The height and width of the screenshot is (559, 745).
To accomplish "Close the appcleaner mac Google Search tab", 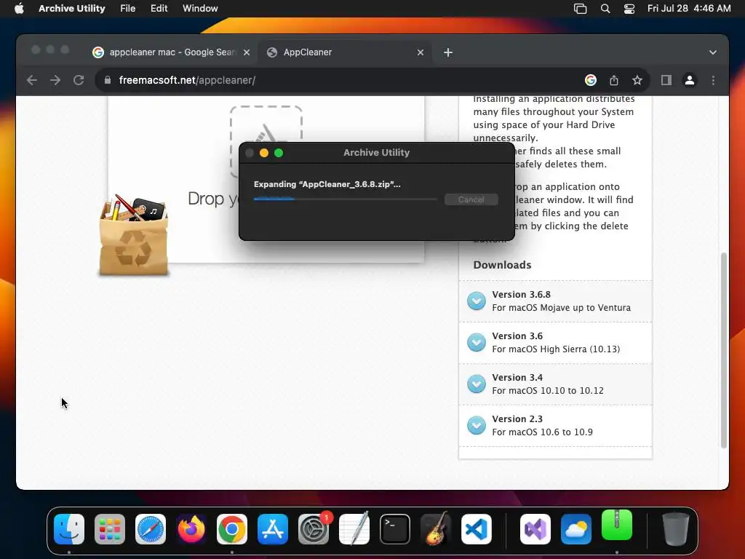I will click(247, 52).
